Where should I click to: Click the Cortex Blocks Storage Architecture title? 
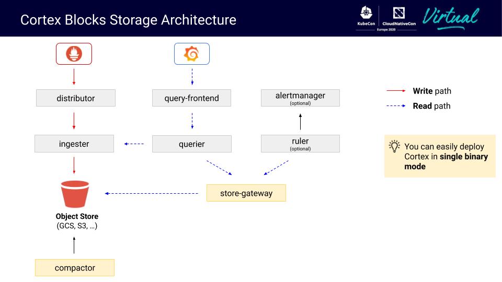point(128,20)
